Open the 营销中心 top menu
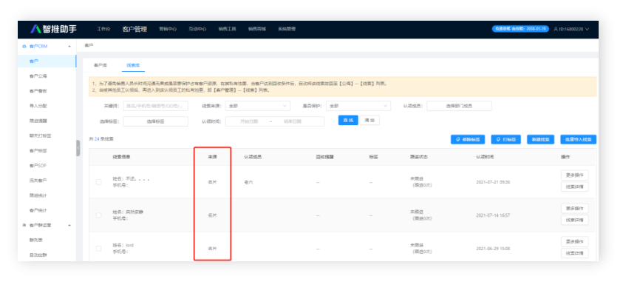This screenshot has width=623, height=282. (x=168, y=29)
